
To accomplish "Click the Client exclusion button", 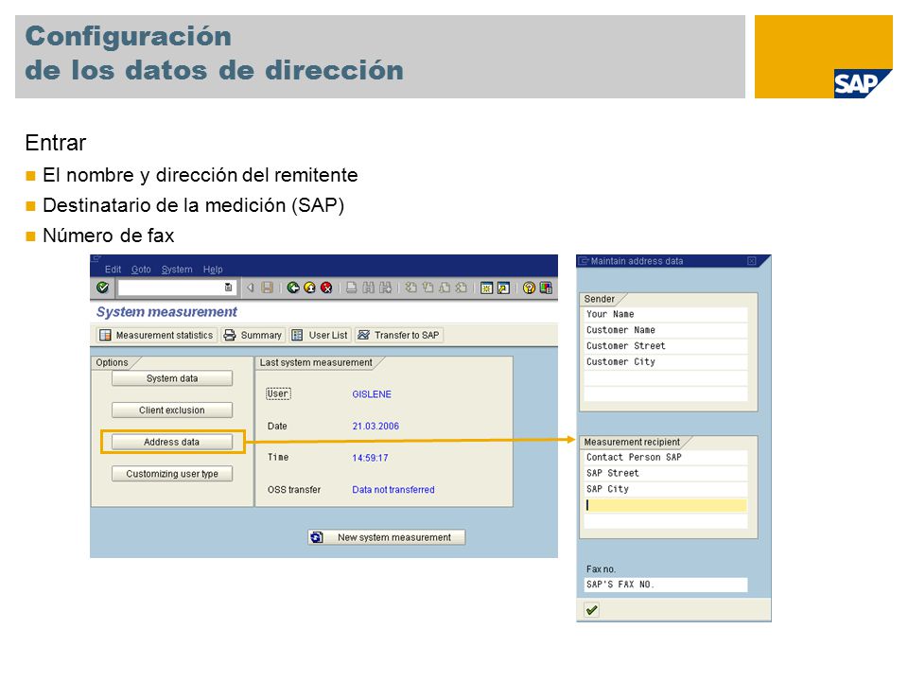I will (x=172, y=410).
